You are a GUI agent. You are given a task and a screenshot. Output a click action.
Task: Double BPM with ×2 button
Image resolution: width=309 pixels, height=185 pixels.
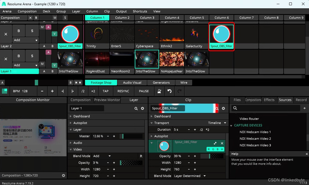coord(93,91)
